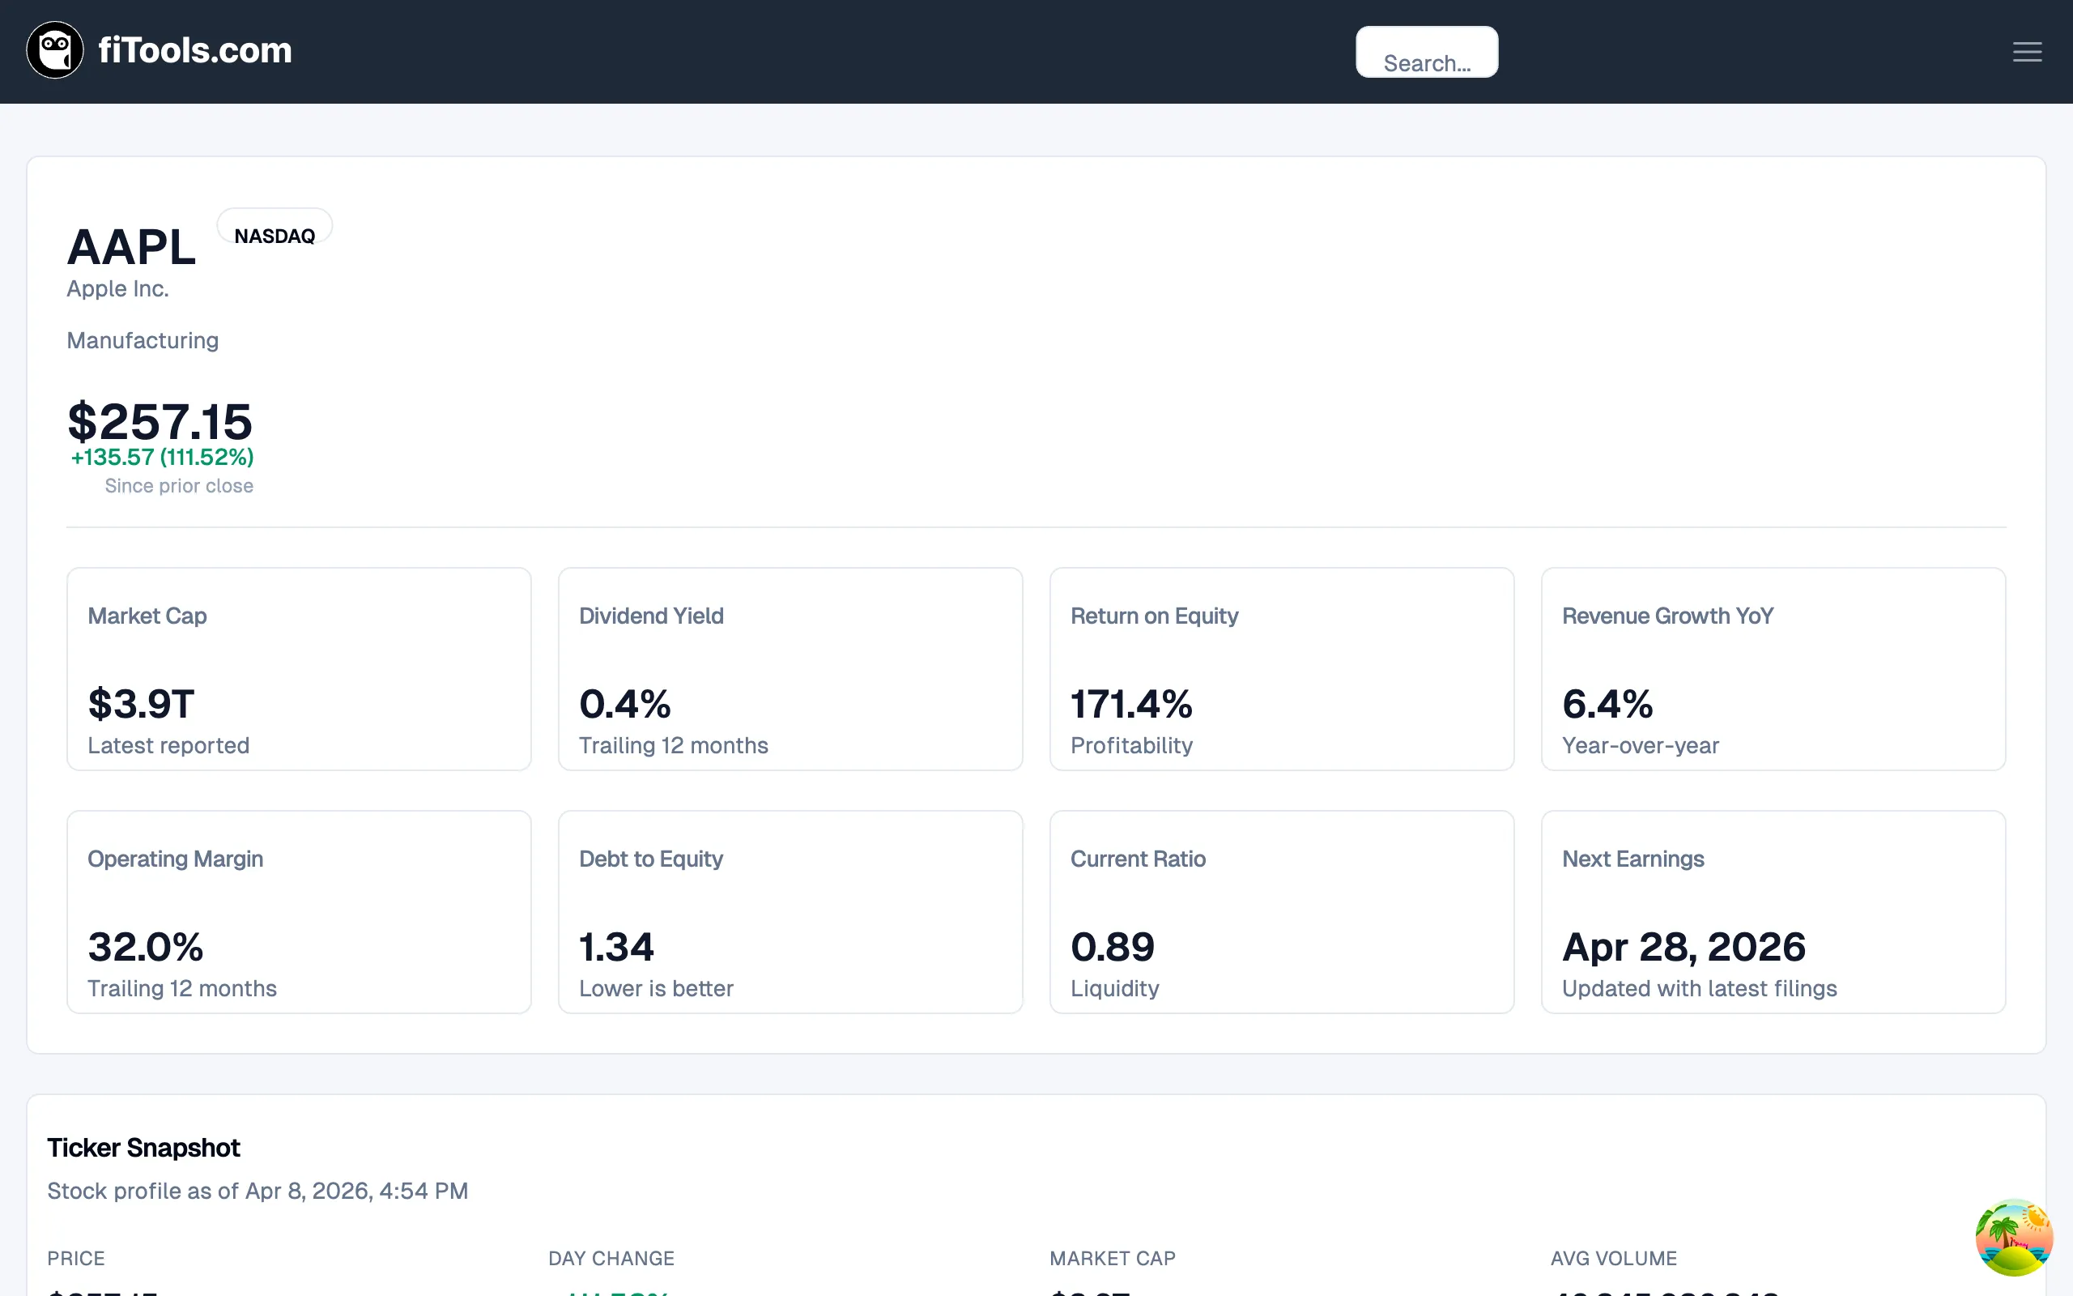Click Updated with latest filings caption
The width and height of the screenshot is (2073, 1296).
pyautogui.click(x=1699, y=988)
